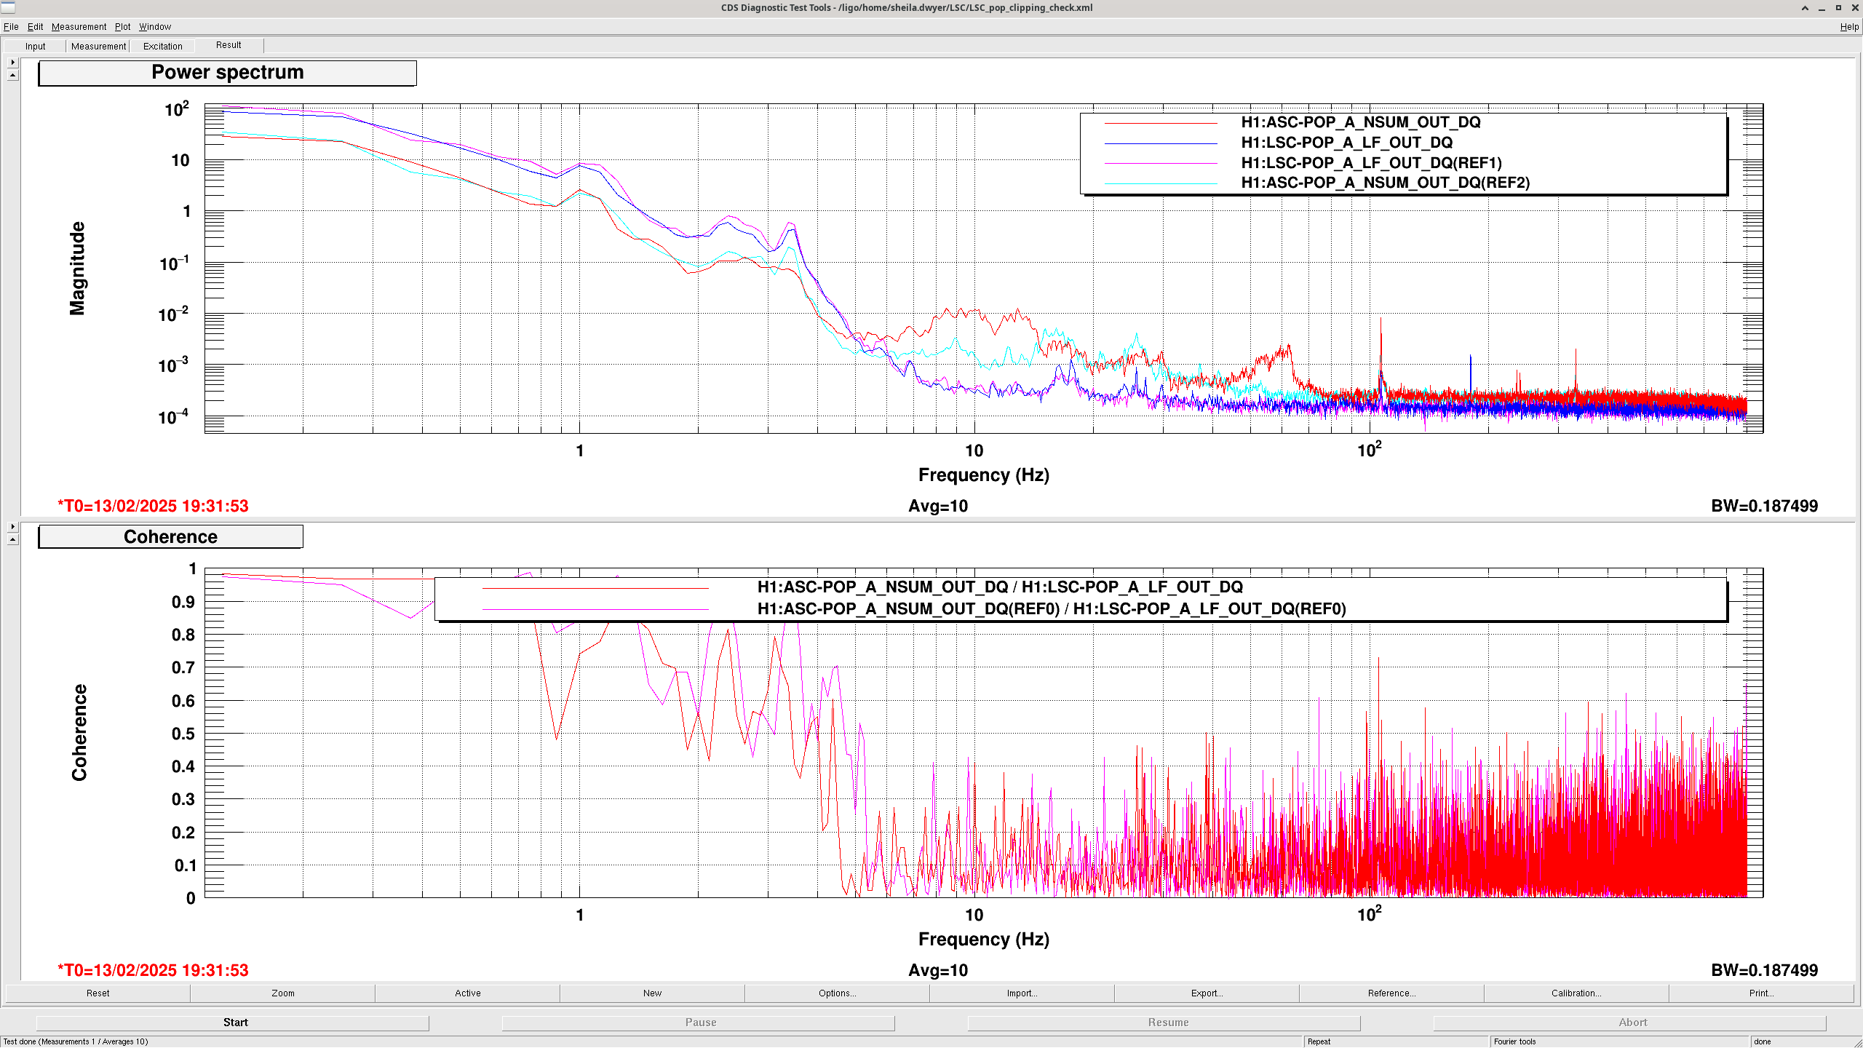
Task: Open the Reference... dialog
Action: click(x=1392, y=993)
